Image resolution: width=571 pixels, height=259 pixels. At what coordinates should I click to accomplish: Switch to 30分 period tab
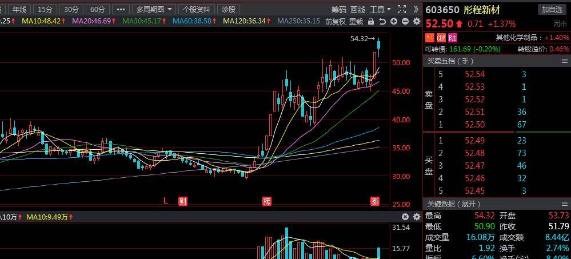[71, 9]
